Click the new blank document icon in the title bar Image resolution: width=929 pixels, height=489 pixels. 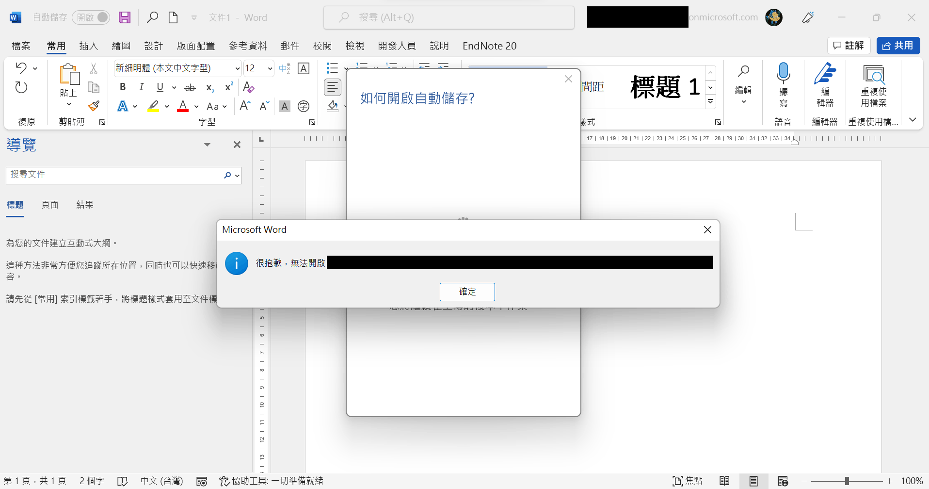coord(173,17)
